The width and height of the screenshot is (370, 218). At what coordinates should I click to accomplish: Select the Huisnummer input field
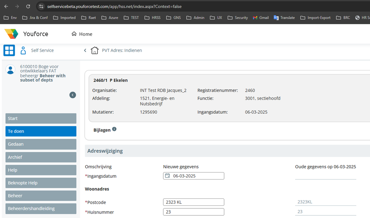193,212
